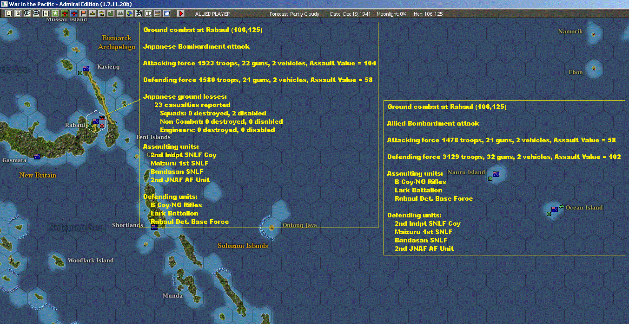Image resolution: width=629 pixels, height=324 pixels.
Task: Click '23 casualties reported' in the report
Action: [192, 105]
